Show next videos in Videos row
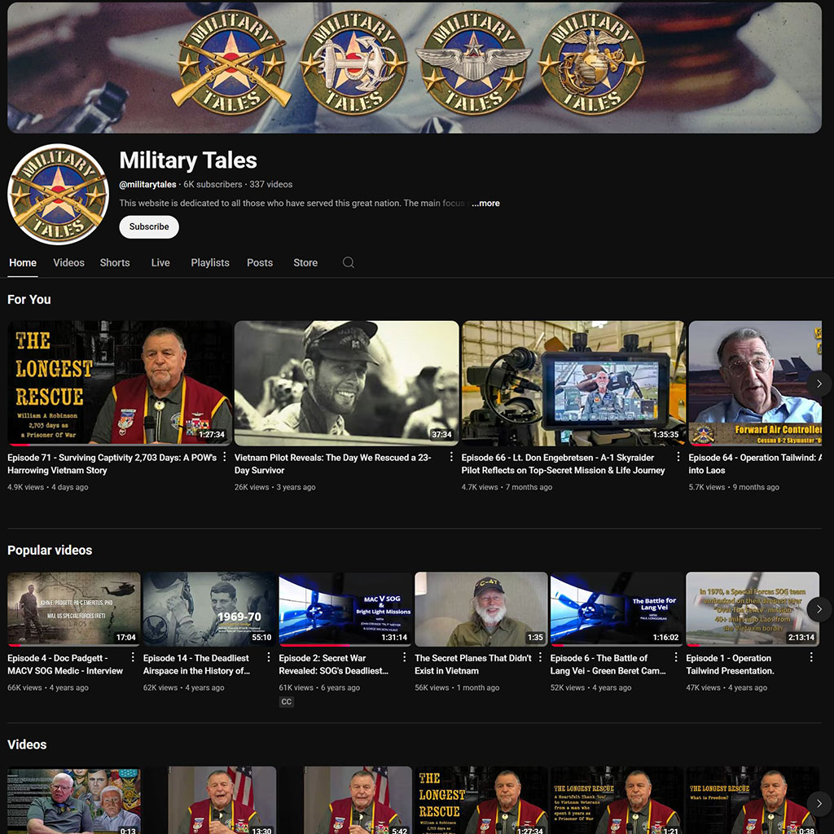Image resolution: width=834 pixels, height=834 pixels. click(x=819, y=804)
